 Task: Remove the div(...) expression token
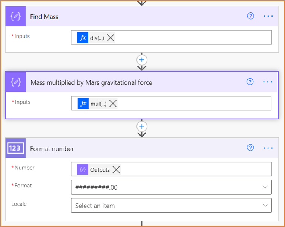coord(110,38)
